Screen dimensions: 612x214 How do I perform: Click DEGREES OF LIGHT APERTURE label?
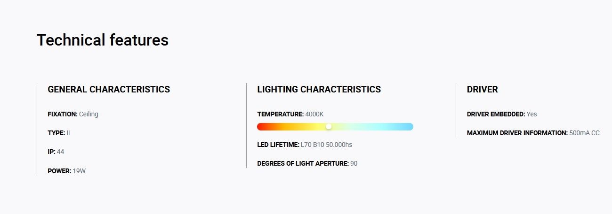(x=303, y=163)
